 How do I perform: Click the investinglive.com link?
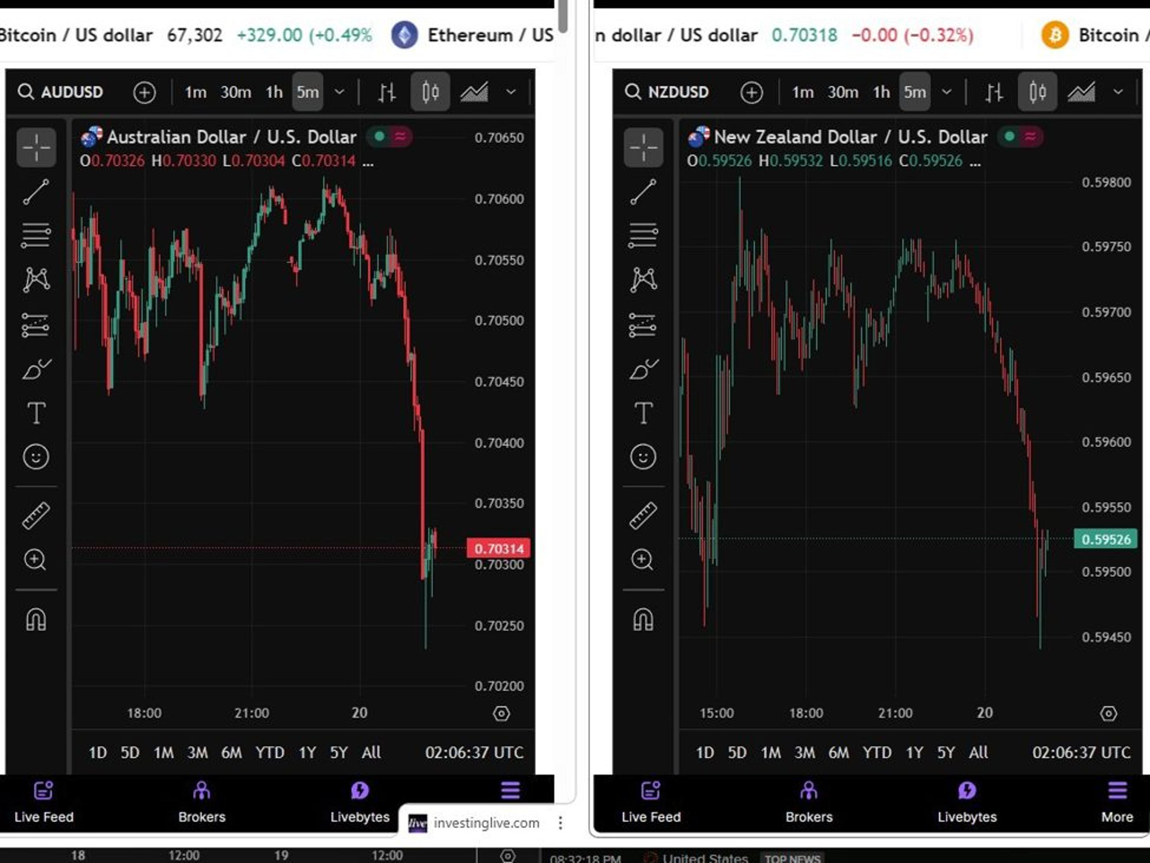(485, 823)
